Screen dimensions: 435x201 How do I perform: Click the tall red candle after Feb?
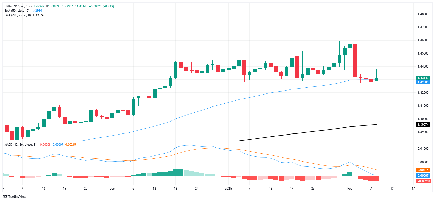[x=355, y=61]
